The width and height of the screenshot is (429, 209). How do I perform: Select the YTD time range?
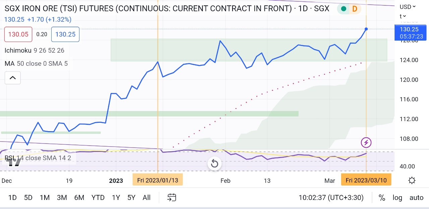tap(98, 198)
